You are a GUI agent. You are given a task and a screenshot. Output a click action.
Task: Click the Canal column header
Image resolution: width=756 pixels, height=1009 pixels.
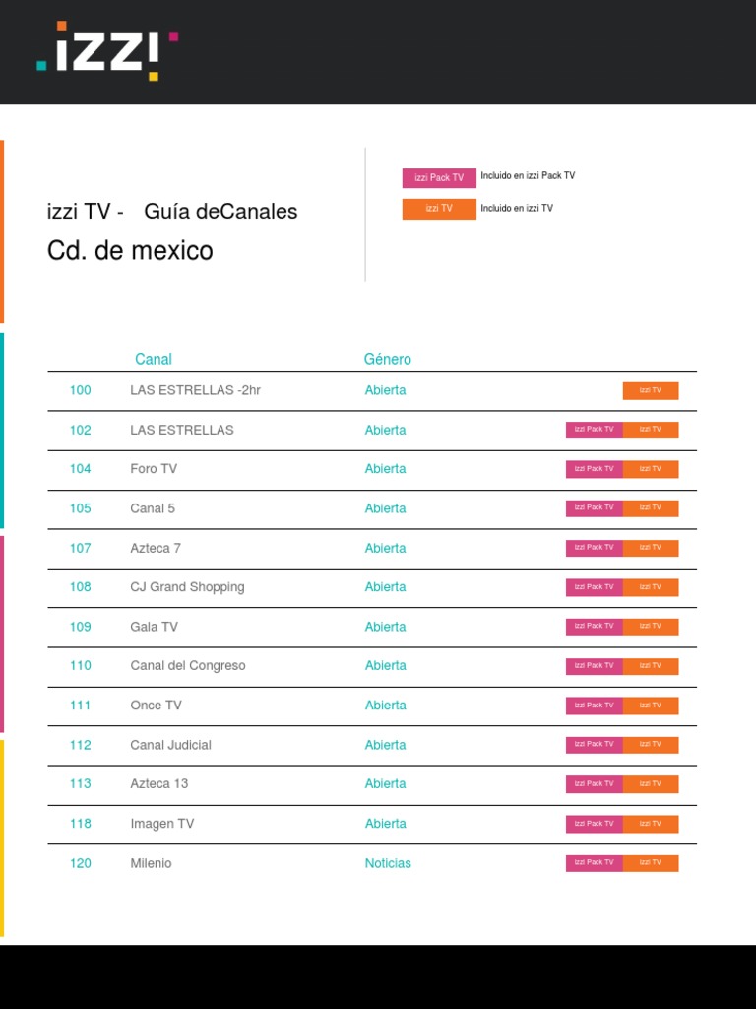pos(153,359)
